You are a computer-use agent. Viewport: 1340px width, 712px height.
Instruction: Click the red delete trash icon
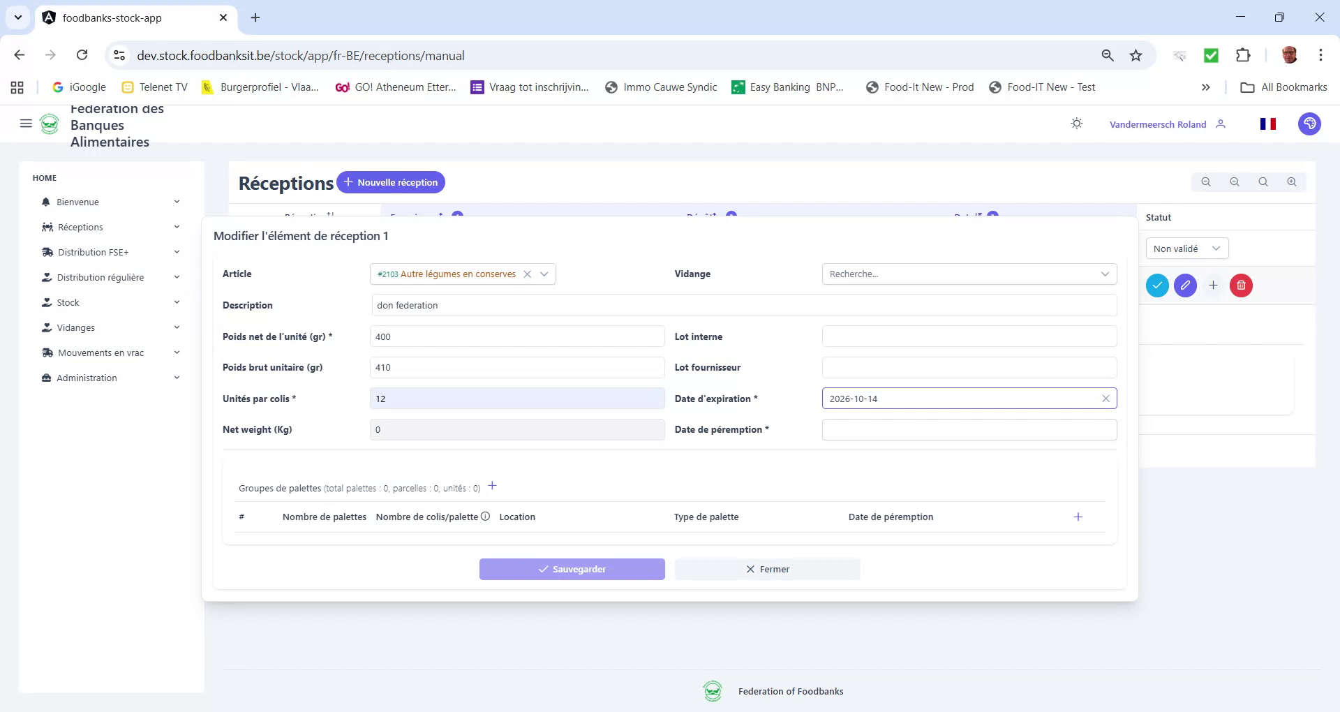[1240, 285]
